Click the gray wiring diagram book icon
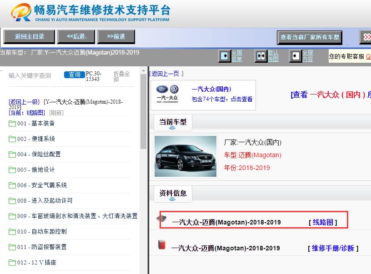371x274 pixels. pos(162,218)
